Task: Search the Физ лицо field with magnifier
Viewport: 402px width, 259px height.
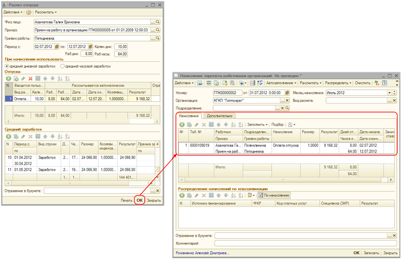Action: click(158, 22)
